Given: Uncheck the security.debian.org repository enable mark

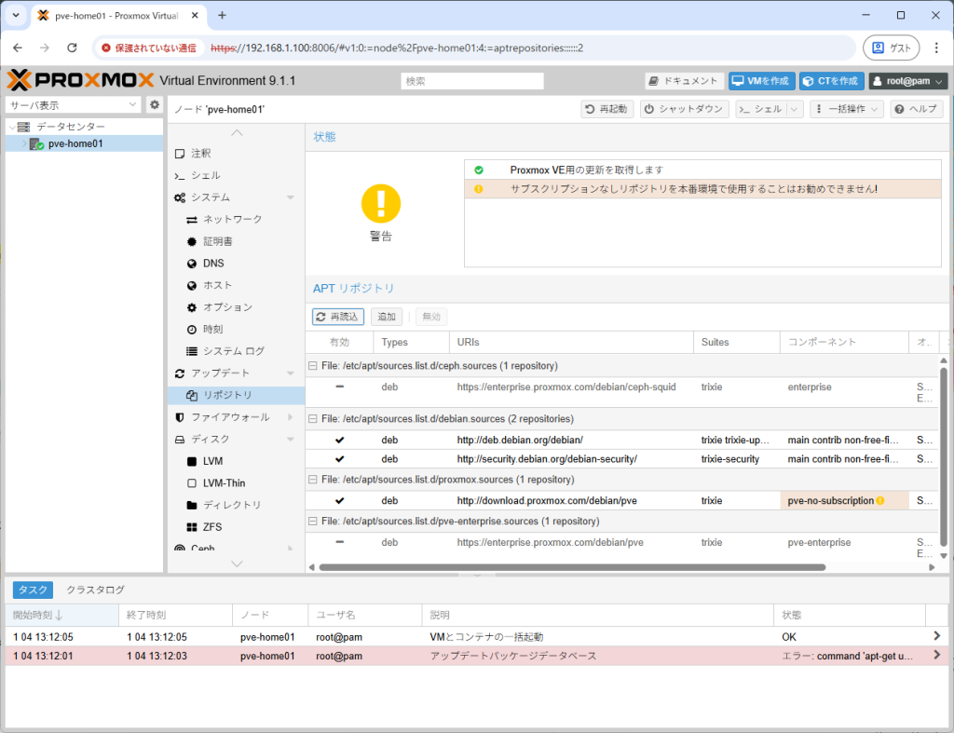Looking at the screenshot, I should pyautogui.click(x=339, y=458).
